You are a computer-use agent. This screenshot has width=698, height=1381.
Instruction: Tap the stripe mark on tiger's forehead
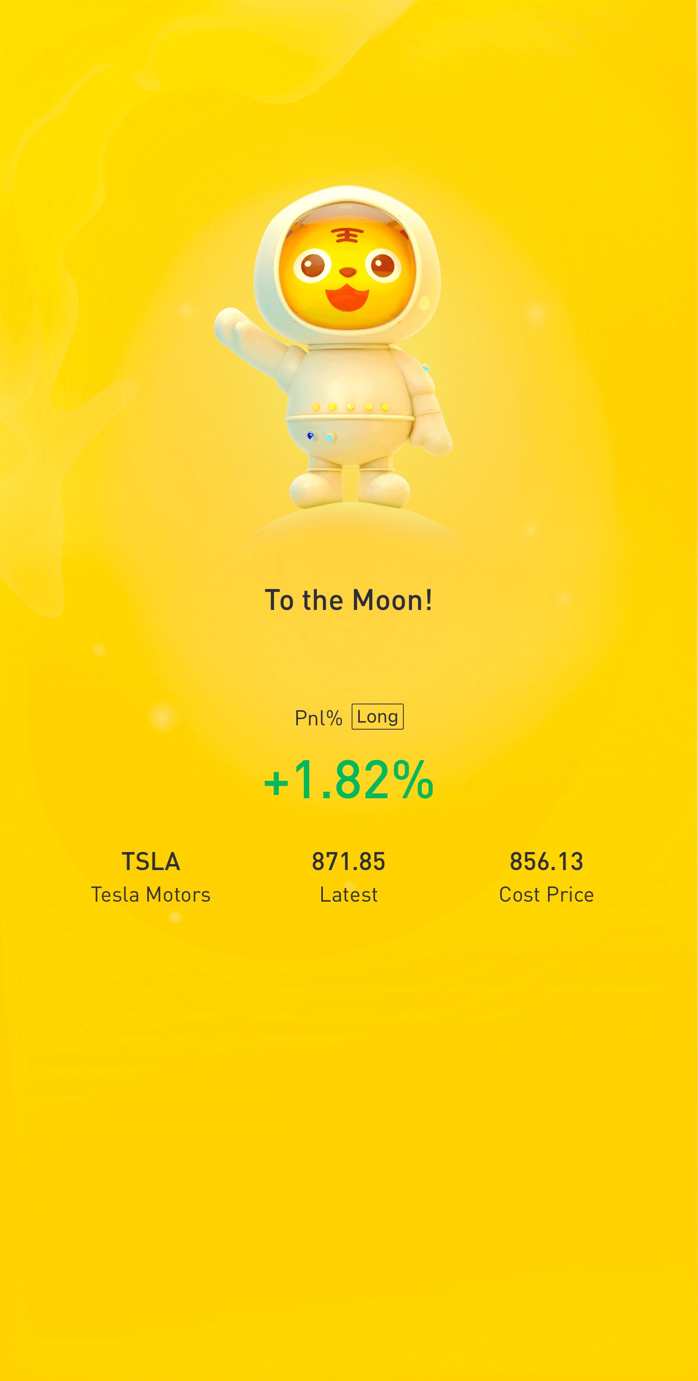coord(347,236)
